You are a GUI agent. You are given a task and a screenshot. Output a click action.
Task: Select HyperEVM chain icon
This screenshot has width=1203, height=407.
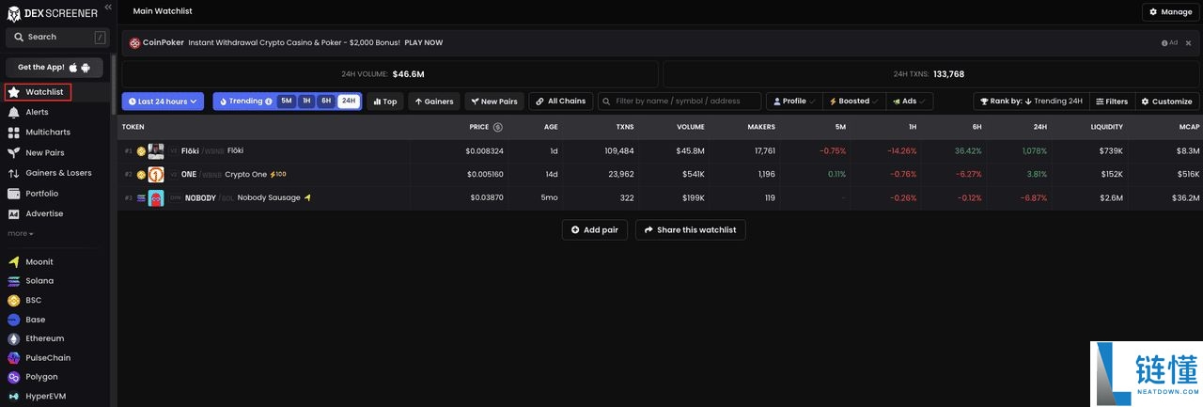click(x=14, y=397)
